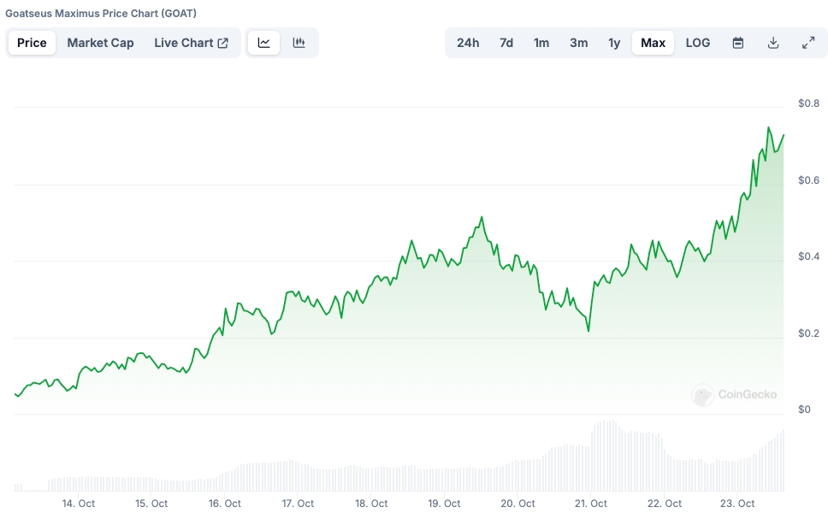828x519 pixels.
Task: Click the 16. Oct date label
Action: [224, 504]
